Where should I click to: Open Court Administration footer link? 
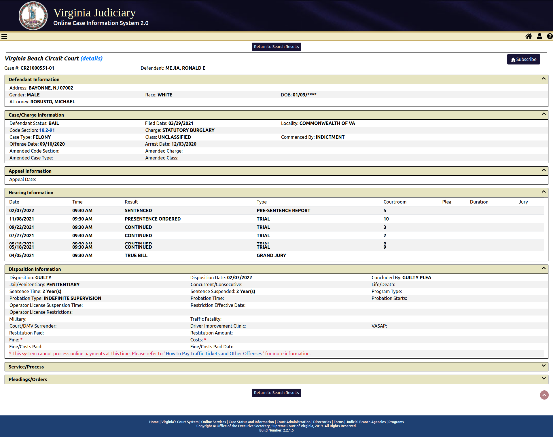pyautogui.click(x=293, y=422)
